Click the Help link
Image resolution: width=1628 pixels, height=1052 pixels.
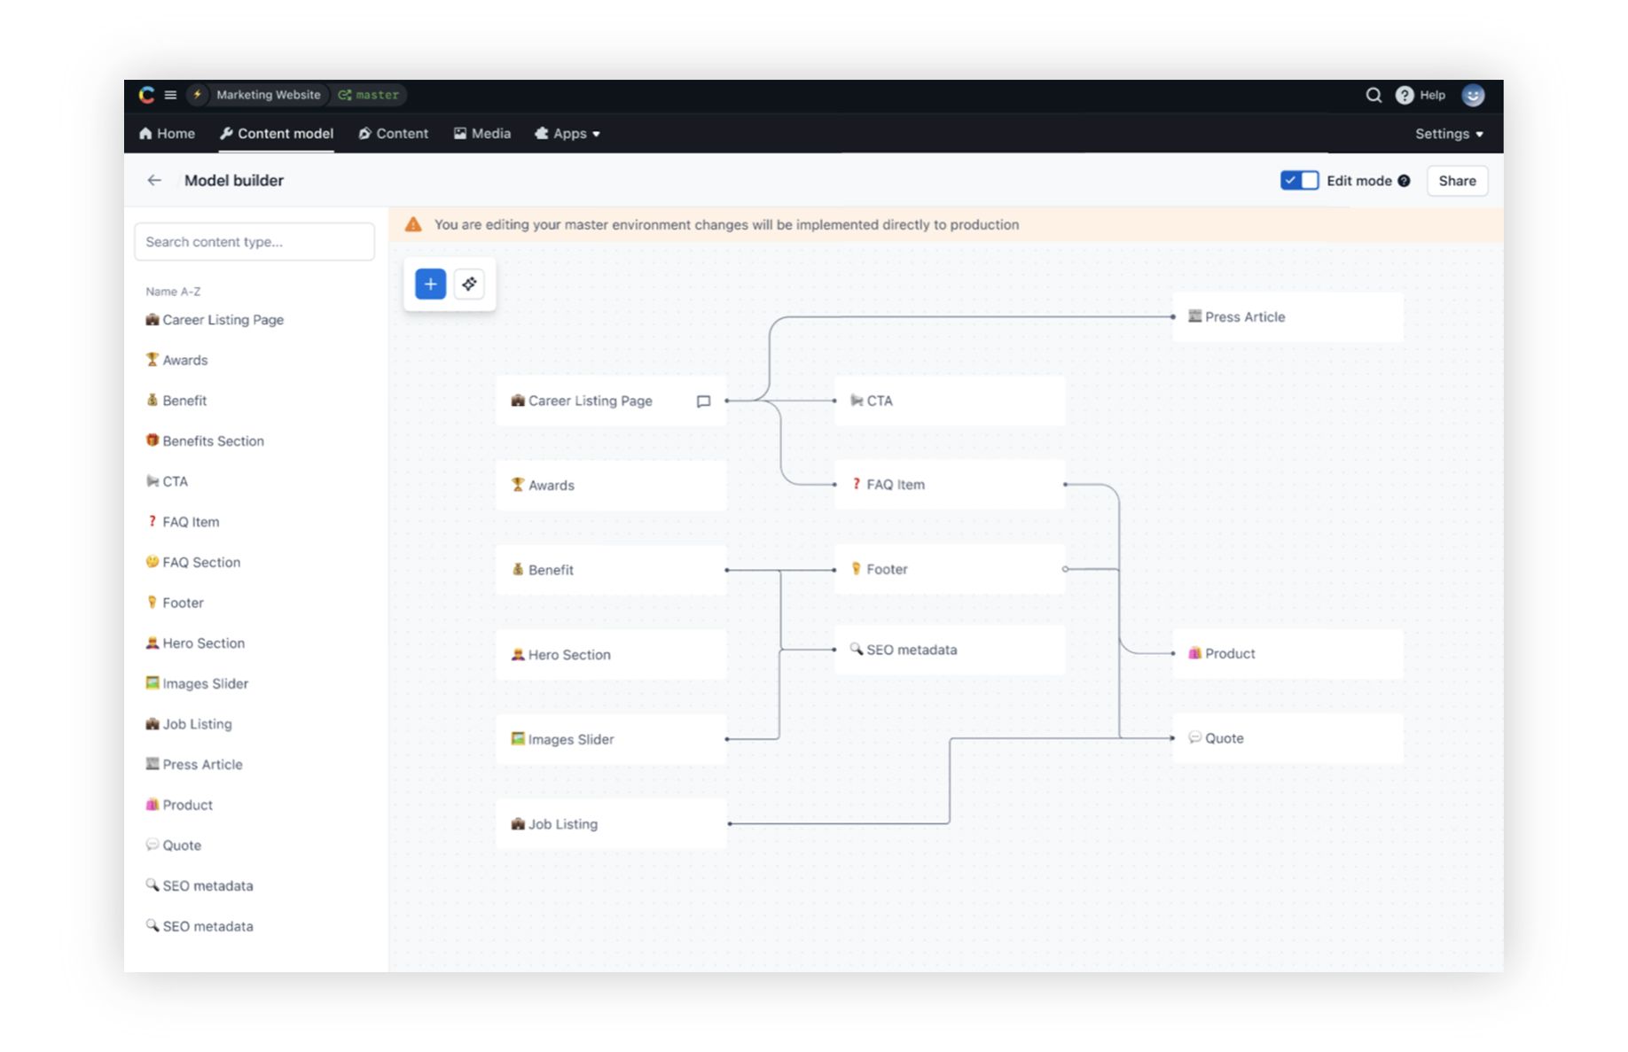pos(1432,95)
